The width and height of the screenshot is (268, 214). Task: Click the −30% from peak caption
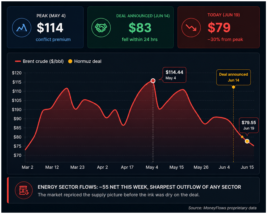coord(225,39)
